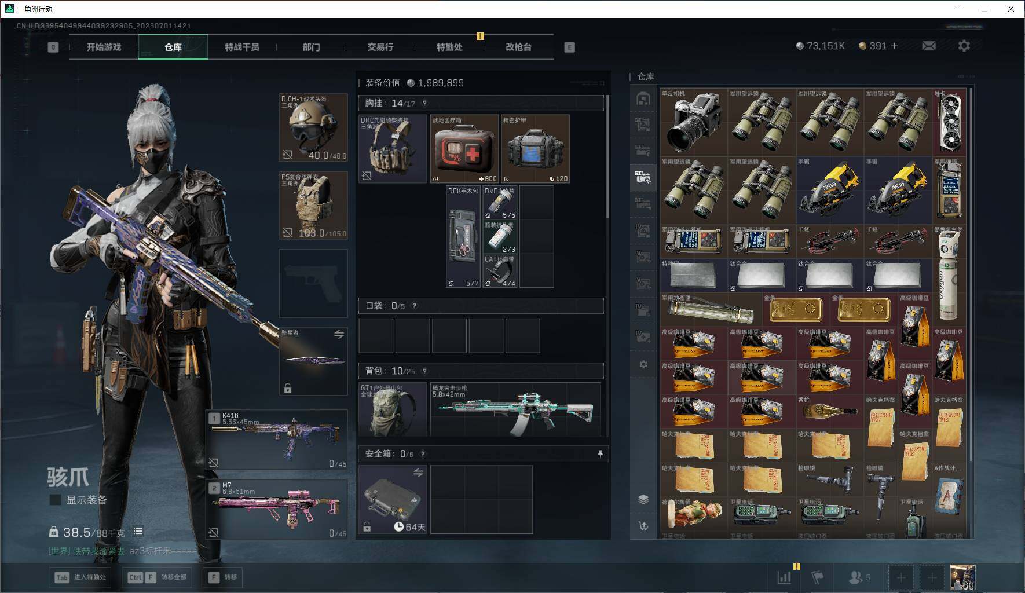This screenshot has width=1025, height=593.
Task: Click the stash sort icon
Action: (x=643, y=526)
